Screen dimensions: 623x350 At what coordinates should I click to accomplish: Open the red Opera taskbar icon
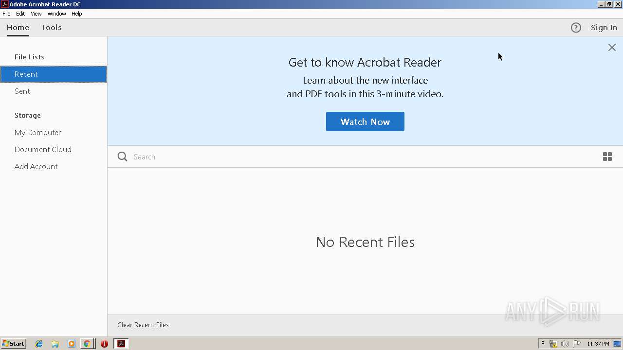point(104,344)
